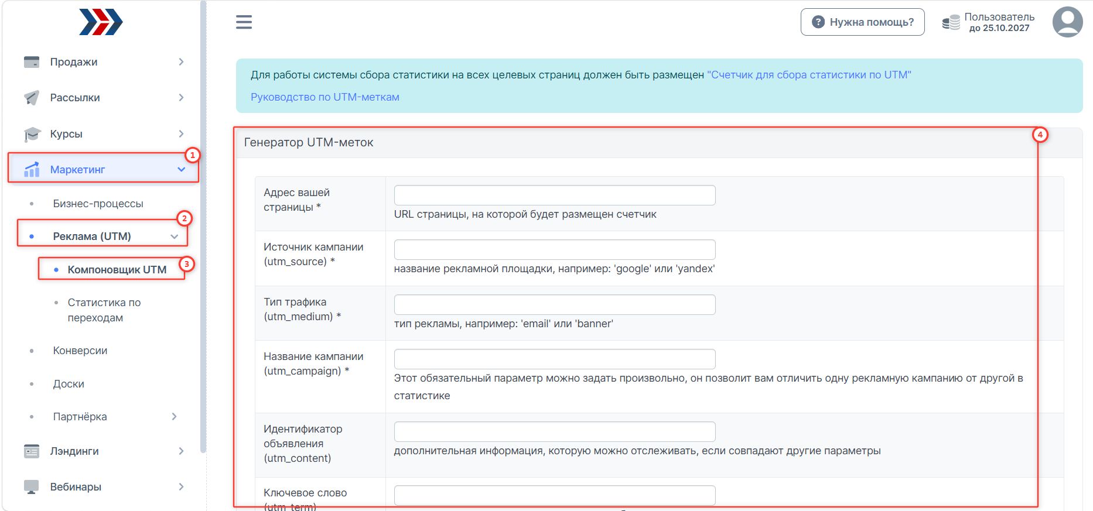
Task: Click the coins balance icon
Action: click(951, 23)
